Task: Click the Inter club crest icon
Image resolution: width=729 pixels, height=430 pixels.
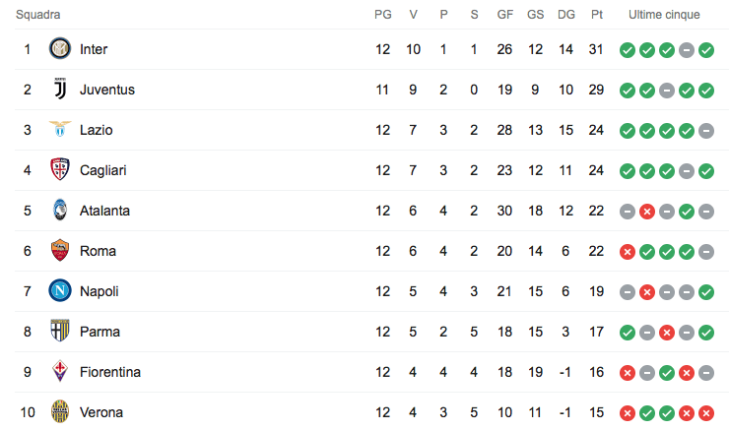Action: tap(60, 49)
